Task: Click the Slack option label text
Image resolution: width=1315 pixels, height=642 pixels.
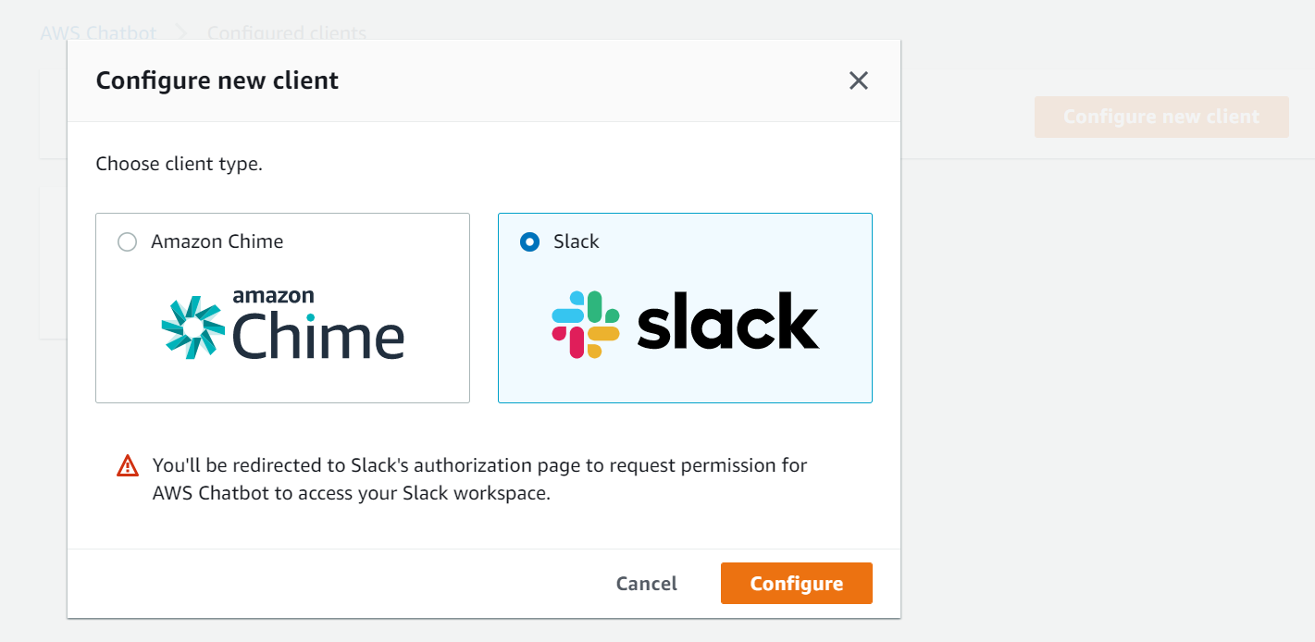Action: (577, 241)
